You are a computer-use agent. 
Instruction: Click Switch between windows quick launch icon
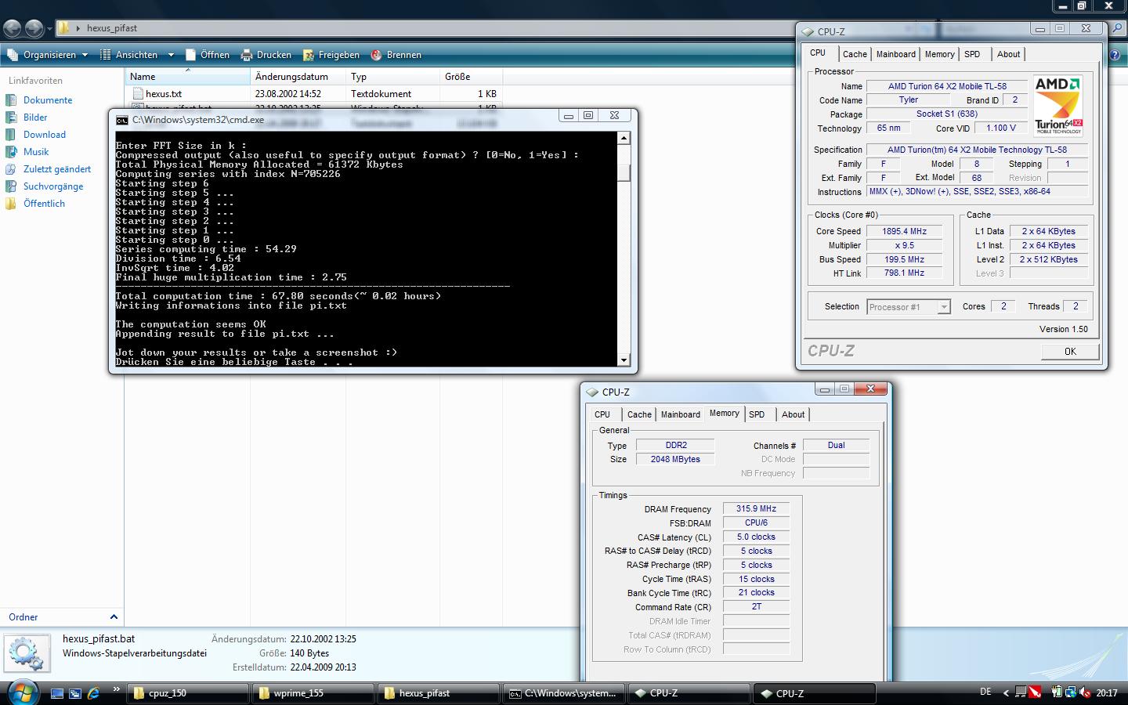point(75,693)
